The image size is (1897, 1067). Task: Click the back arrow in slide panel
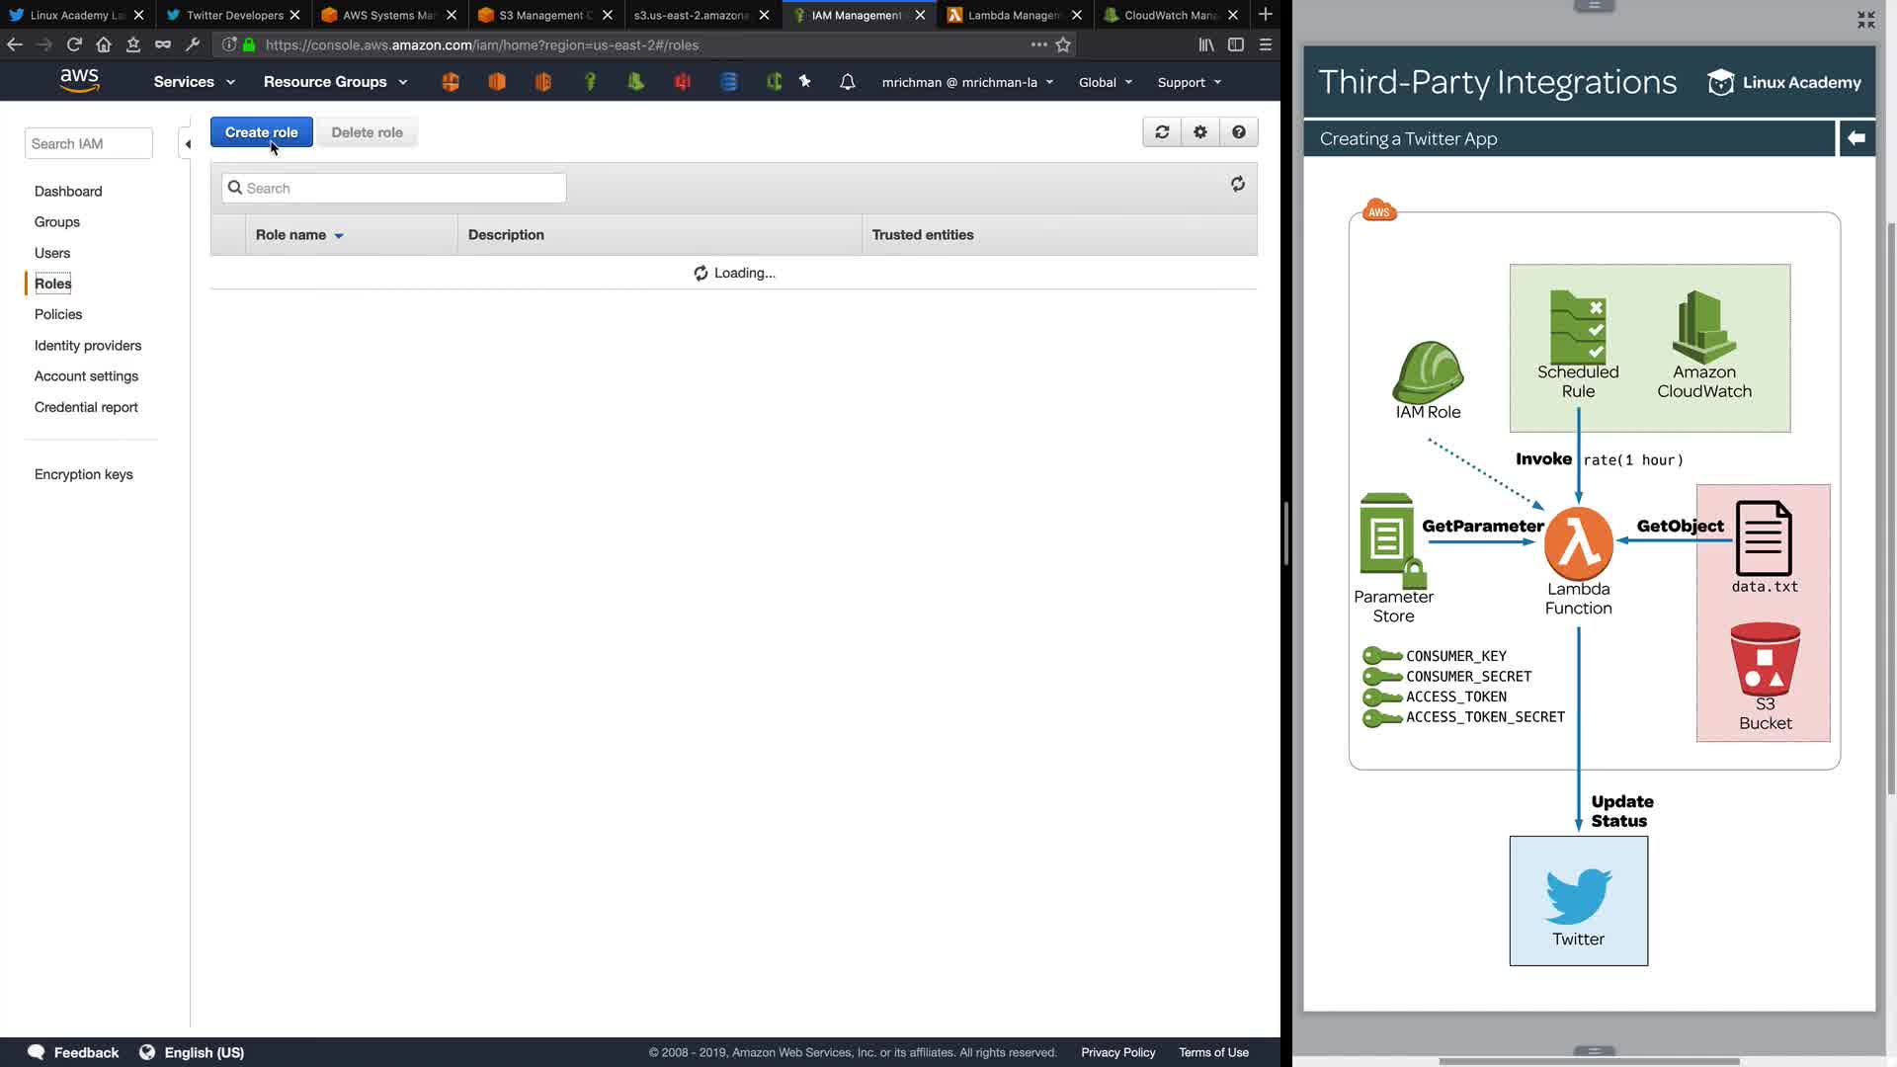tap(1856, 138)
